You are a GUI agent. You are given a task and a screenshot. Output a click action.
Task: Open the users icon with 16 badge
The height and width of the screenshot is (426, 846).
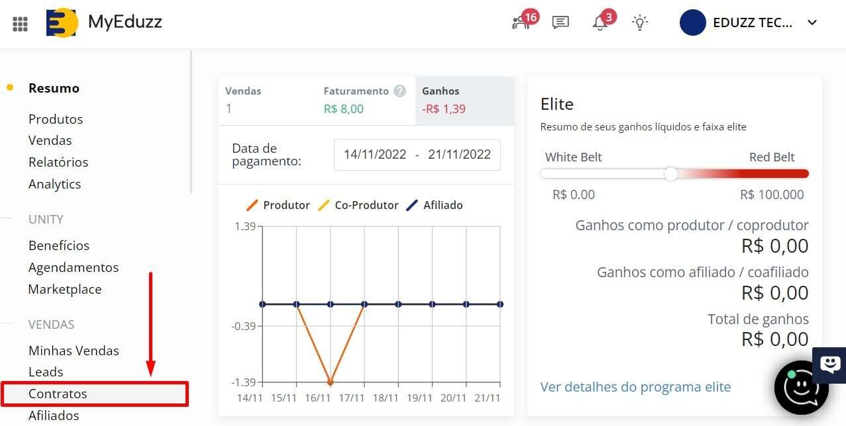click(x=521, y=23)
